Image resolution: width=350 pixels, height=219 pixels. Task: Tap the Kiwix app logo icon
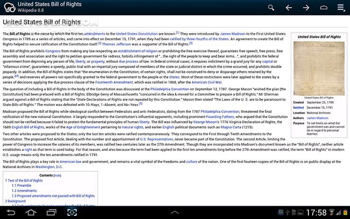click(8, 7)
